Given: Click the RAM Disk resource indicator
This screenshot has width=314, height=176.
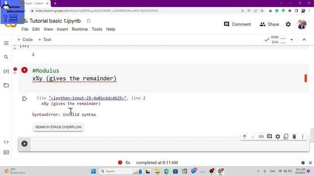Looking at the screenshot, I should 279,40.
